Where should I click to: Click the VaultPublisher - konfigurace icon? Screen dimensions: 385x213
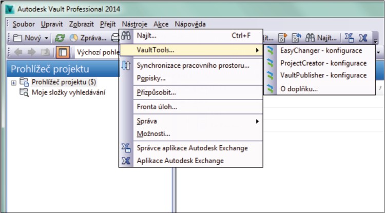coord(271,75)
